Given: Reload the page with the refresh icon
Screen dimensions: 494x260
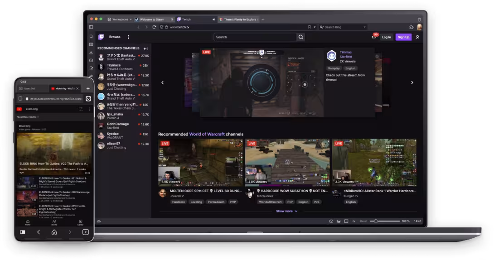Looking at the screenshot, I should pyautogui.click(x=154, y=27).
